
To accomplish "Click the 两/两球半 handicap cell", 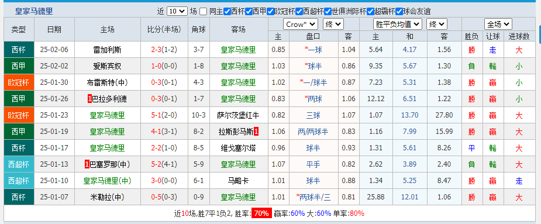I will (313, 132).
